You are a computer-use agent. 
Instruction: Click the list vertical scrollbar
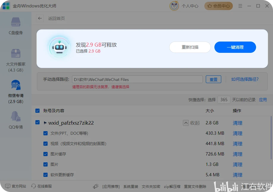271,138
